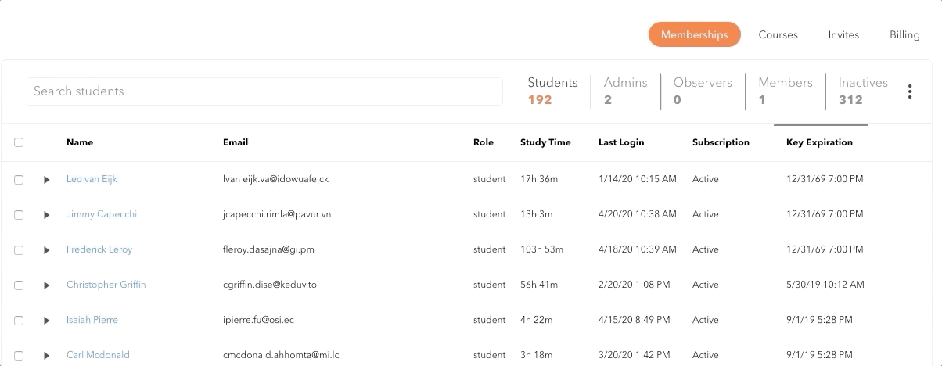Select Jimmy Capecchi's row checkbox
Screen dimensions: 942x366
coord(19,215)
